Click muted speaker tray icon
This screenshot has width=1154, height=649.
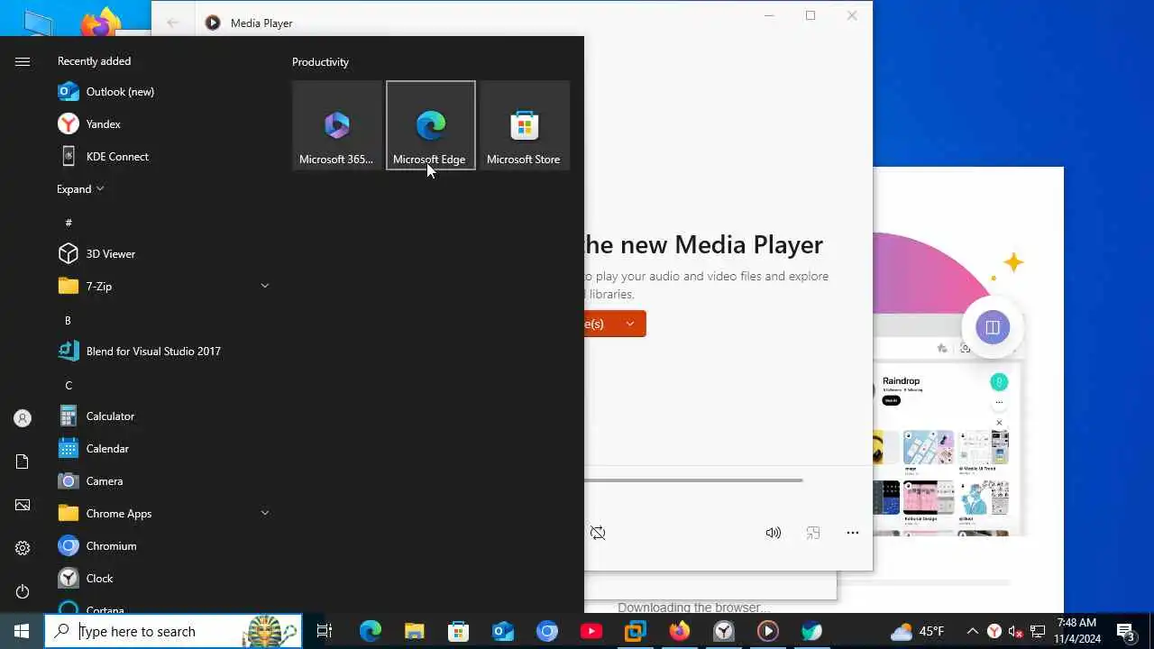1016,631
